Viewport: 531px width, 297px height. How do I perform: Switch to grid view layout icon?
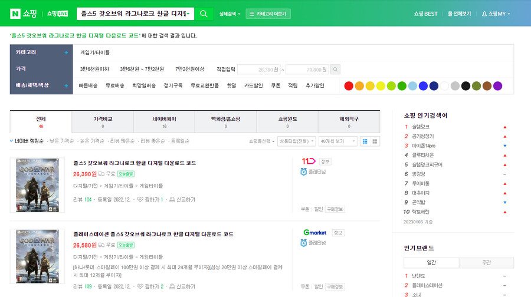click(x=375, y=141)
